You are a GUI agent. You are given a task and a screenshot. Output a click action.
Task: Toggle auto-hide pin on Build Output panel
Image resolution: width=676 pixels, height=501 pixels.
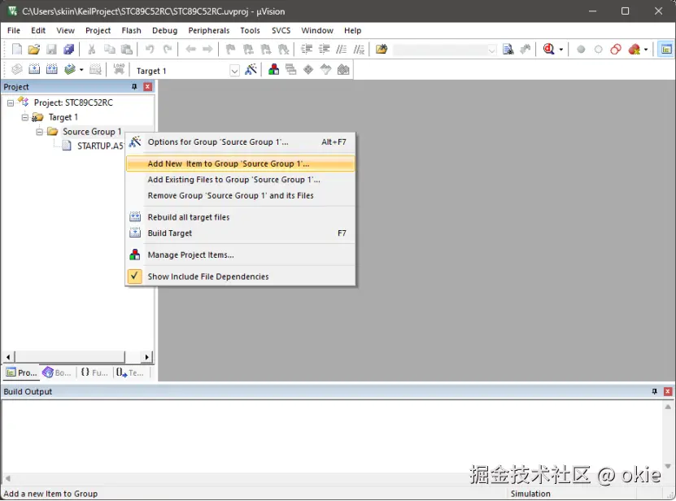click(x=655, y=391)
